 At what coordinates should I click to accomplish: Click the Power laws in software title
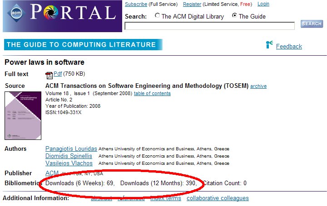[45, 62]
